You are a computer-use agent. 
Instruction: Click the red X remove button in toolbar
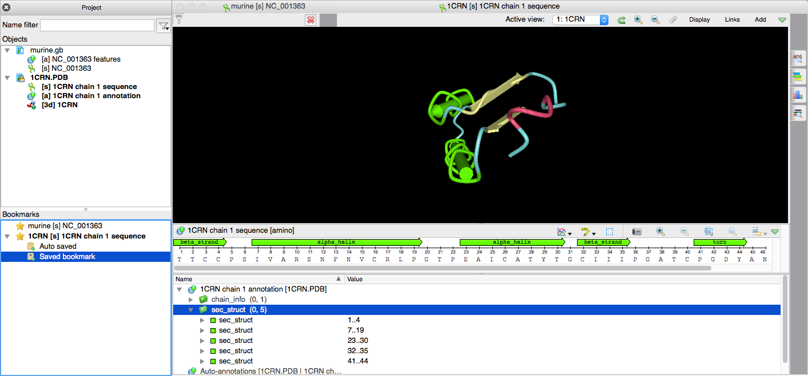click(311, 20)
